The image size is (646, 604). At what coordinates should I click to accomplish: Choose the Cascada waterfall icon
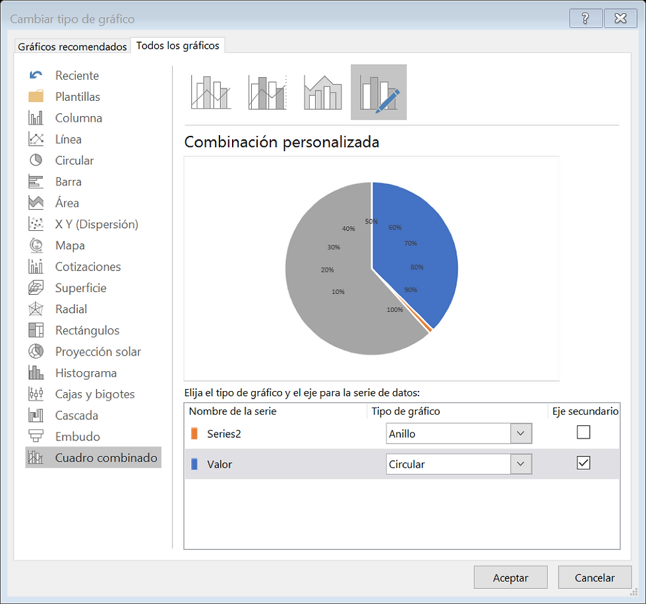(36, 415)
